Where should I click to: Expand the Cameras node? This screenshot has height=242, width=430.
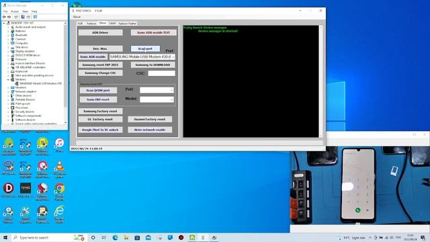click(x=8, y=39)
